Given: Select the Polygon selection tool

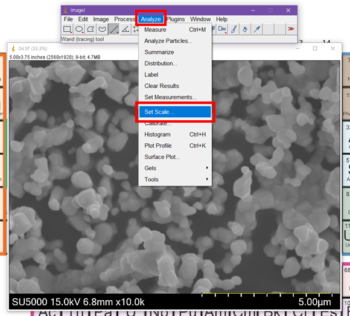Looking at the screenshot, I should click(91, 29).
